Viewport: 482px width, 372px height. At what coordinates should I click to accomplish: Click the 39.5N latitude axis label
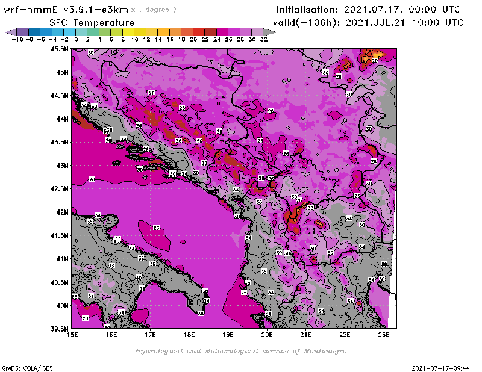59,329
